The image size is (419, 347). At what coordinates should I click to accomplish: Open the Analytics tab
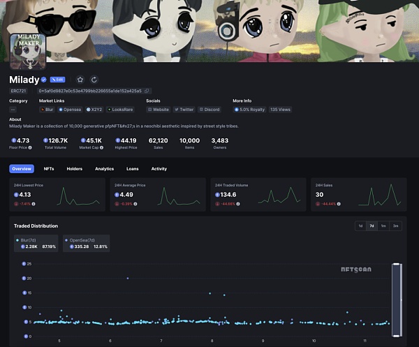(x=105, y=169)
